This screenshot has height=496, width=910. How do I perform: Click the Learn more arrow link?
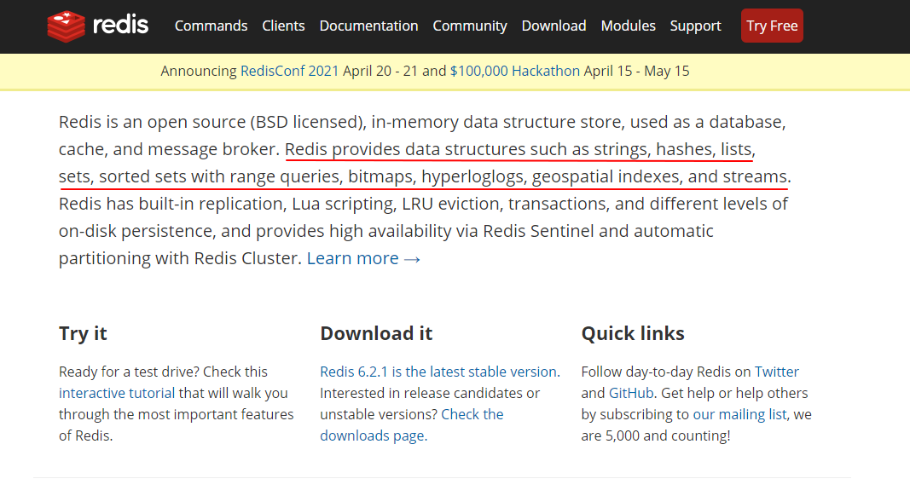pyautogui.click(x=363, y=258)
